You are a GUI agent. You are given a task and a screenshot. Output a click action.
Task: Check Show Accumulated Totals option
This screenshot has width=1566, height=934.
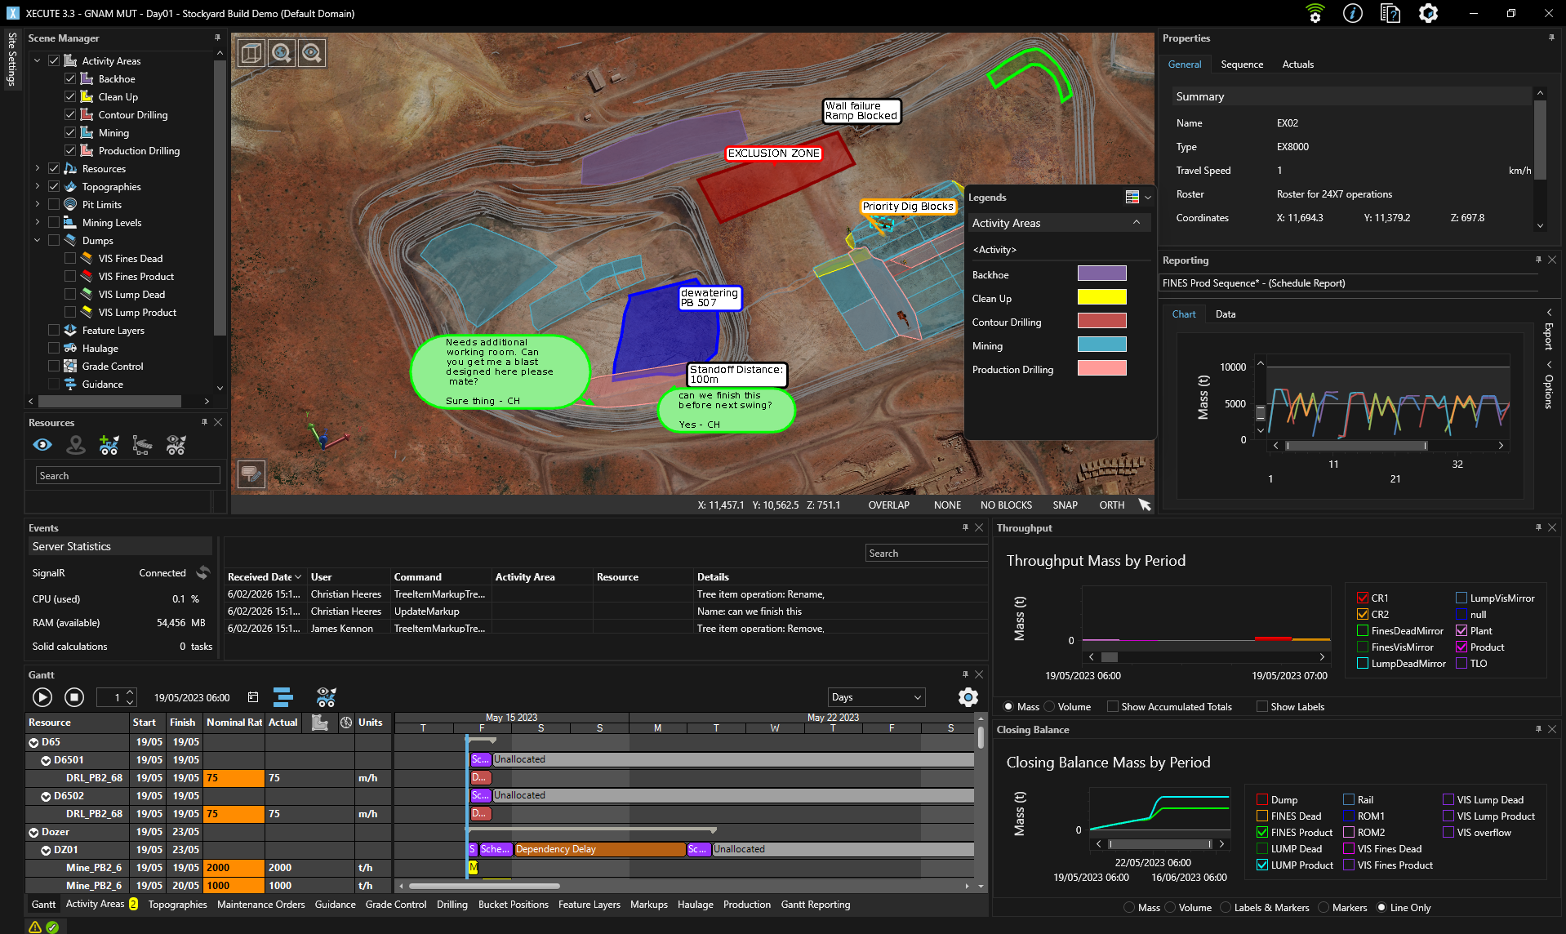tap(1112, 707)
